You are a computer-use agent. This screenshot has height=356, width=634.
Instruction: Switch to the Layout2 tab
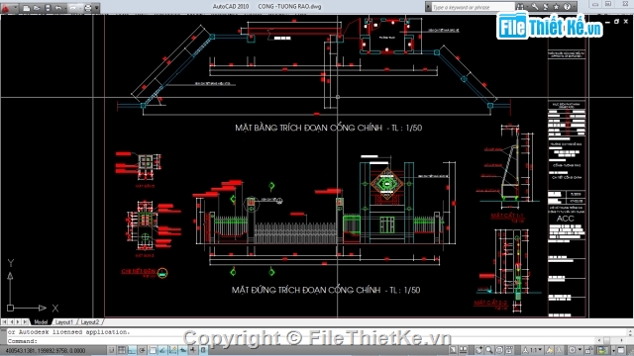[x=90, y=322]
